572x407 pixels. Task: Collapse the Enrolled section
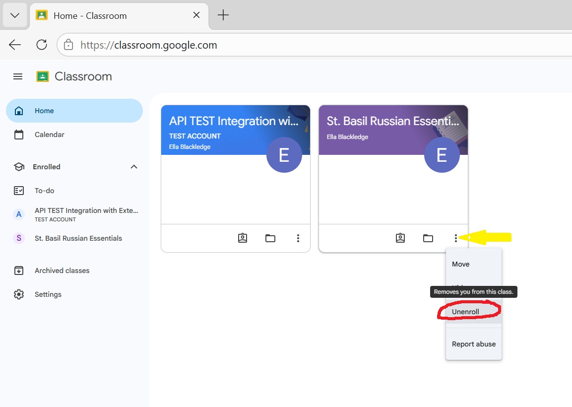(133, 167)
